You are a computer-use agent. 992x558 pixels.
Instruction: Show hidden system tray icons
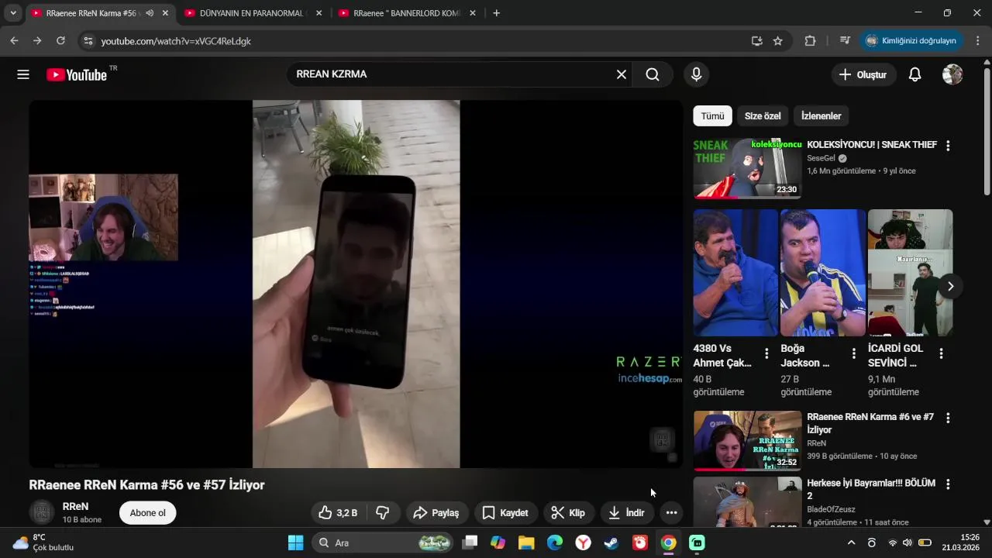pyautogui.click(x=851, y=542)
